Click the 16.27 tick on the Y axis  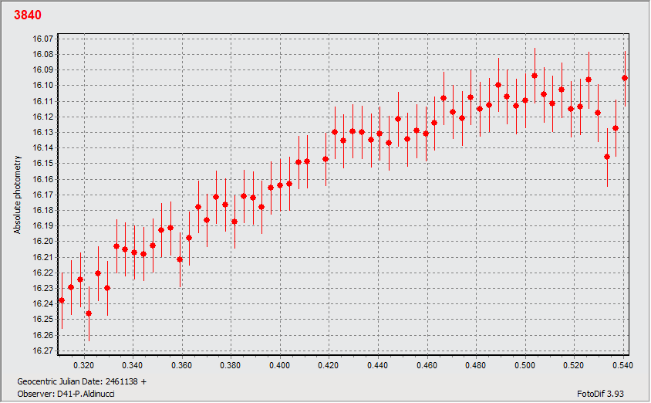(x=43, y=351)
